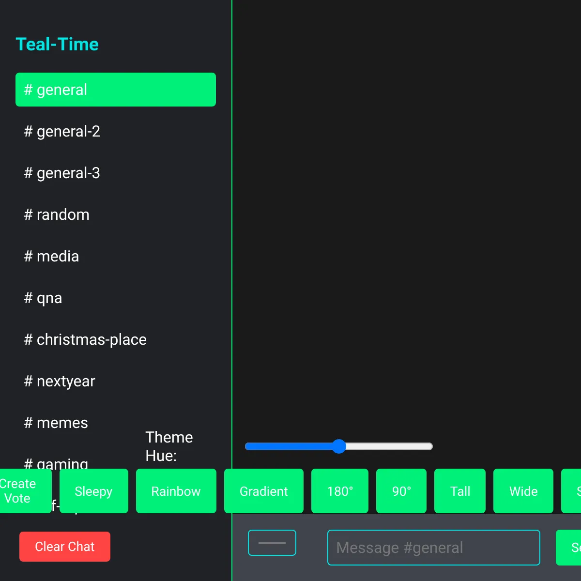Click the Clear Chat button
This screenshot has height=581, width=581.
click(x=65, y=547)
